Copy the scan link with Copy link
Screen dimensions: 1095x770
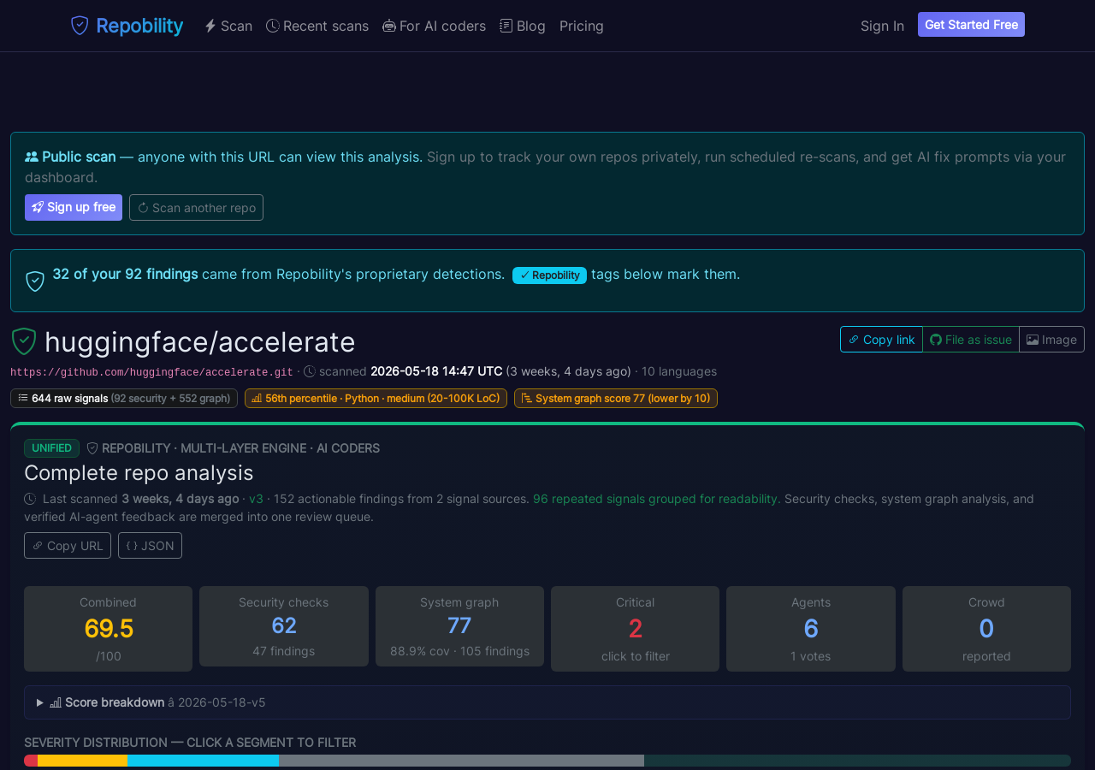(x=881, y=340)
